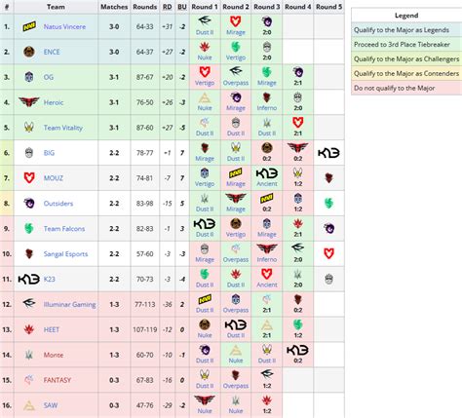462x418 pixels.
Task: Open the FANTASY team link
Action: pos(58,380)
